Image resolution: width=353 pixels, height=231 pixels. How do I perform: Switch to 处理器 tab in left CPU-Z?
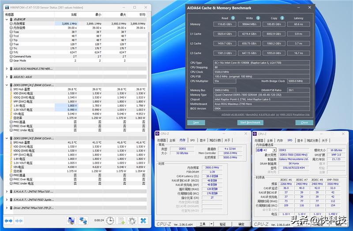pos(162,140)
